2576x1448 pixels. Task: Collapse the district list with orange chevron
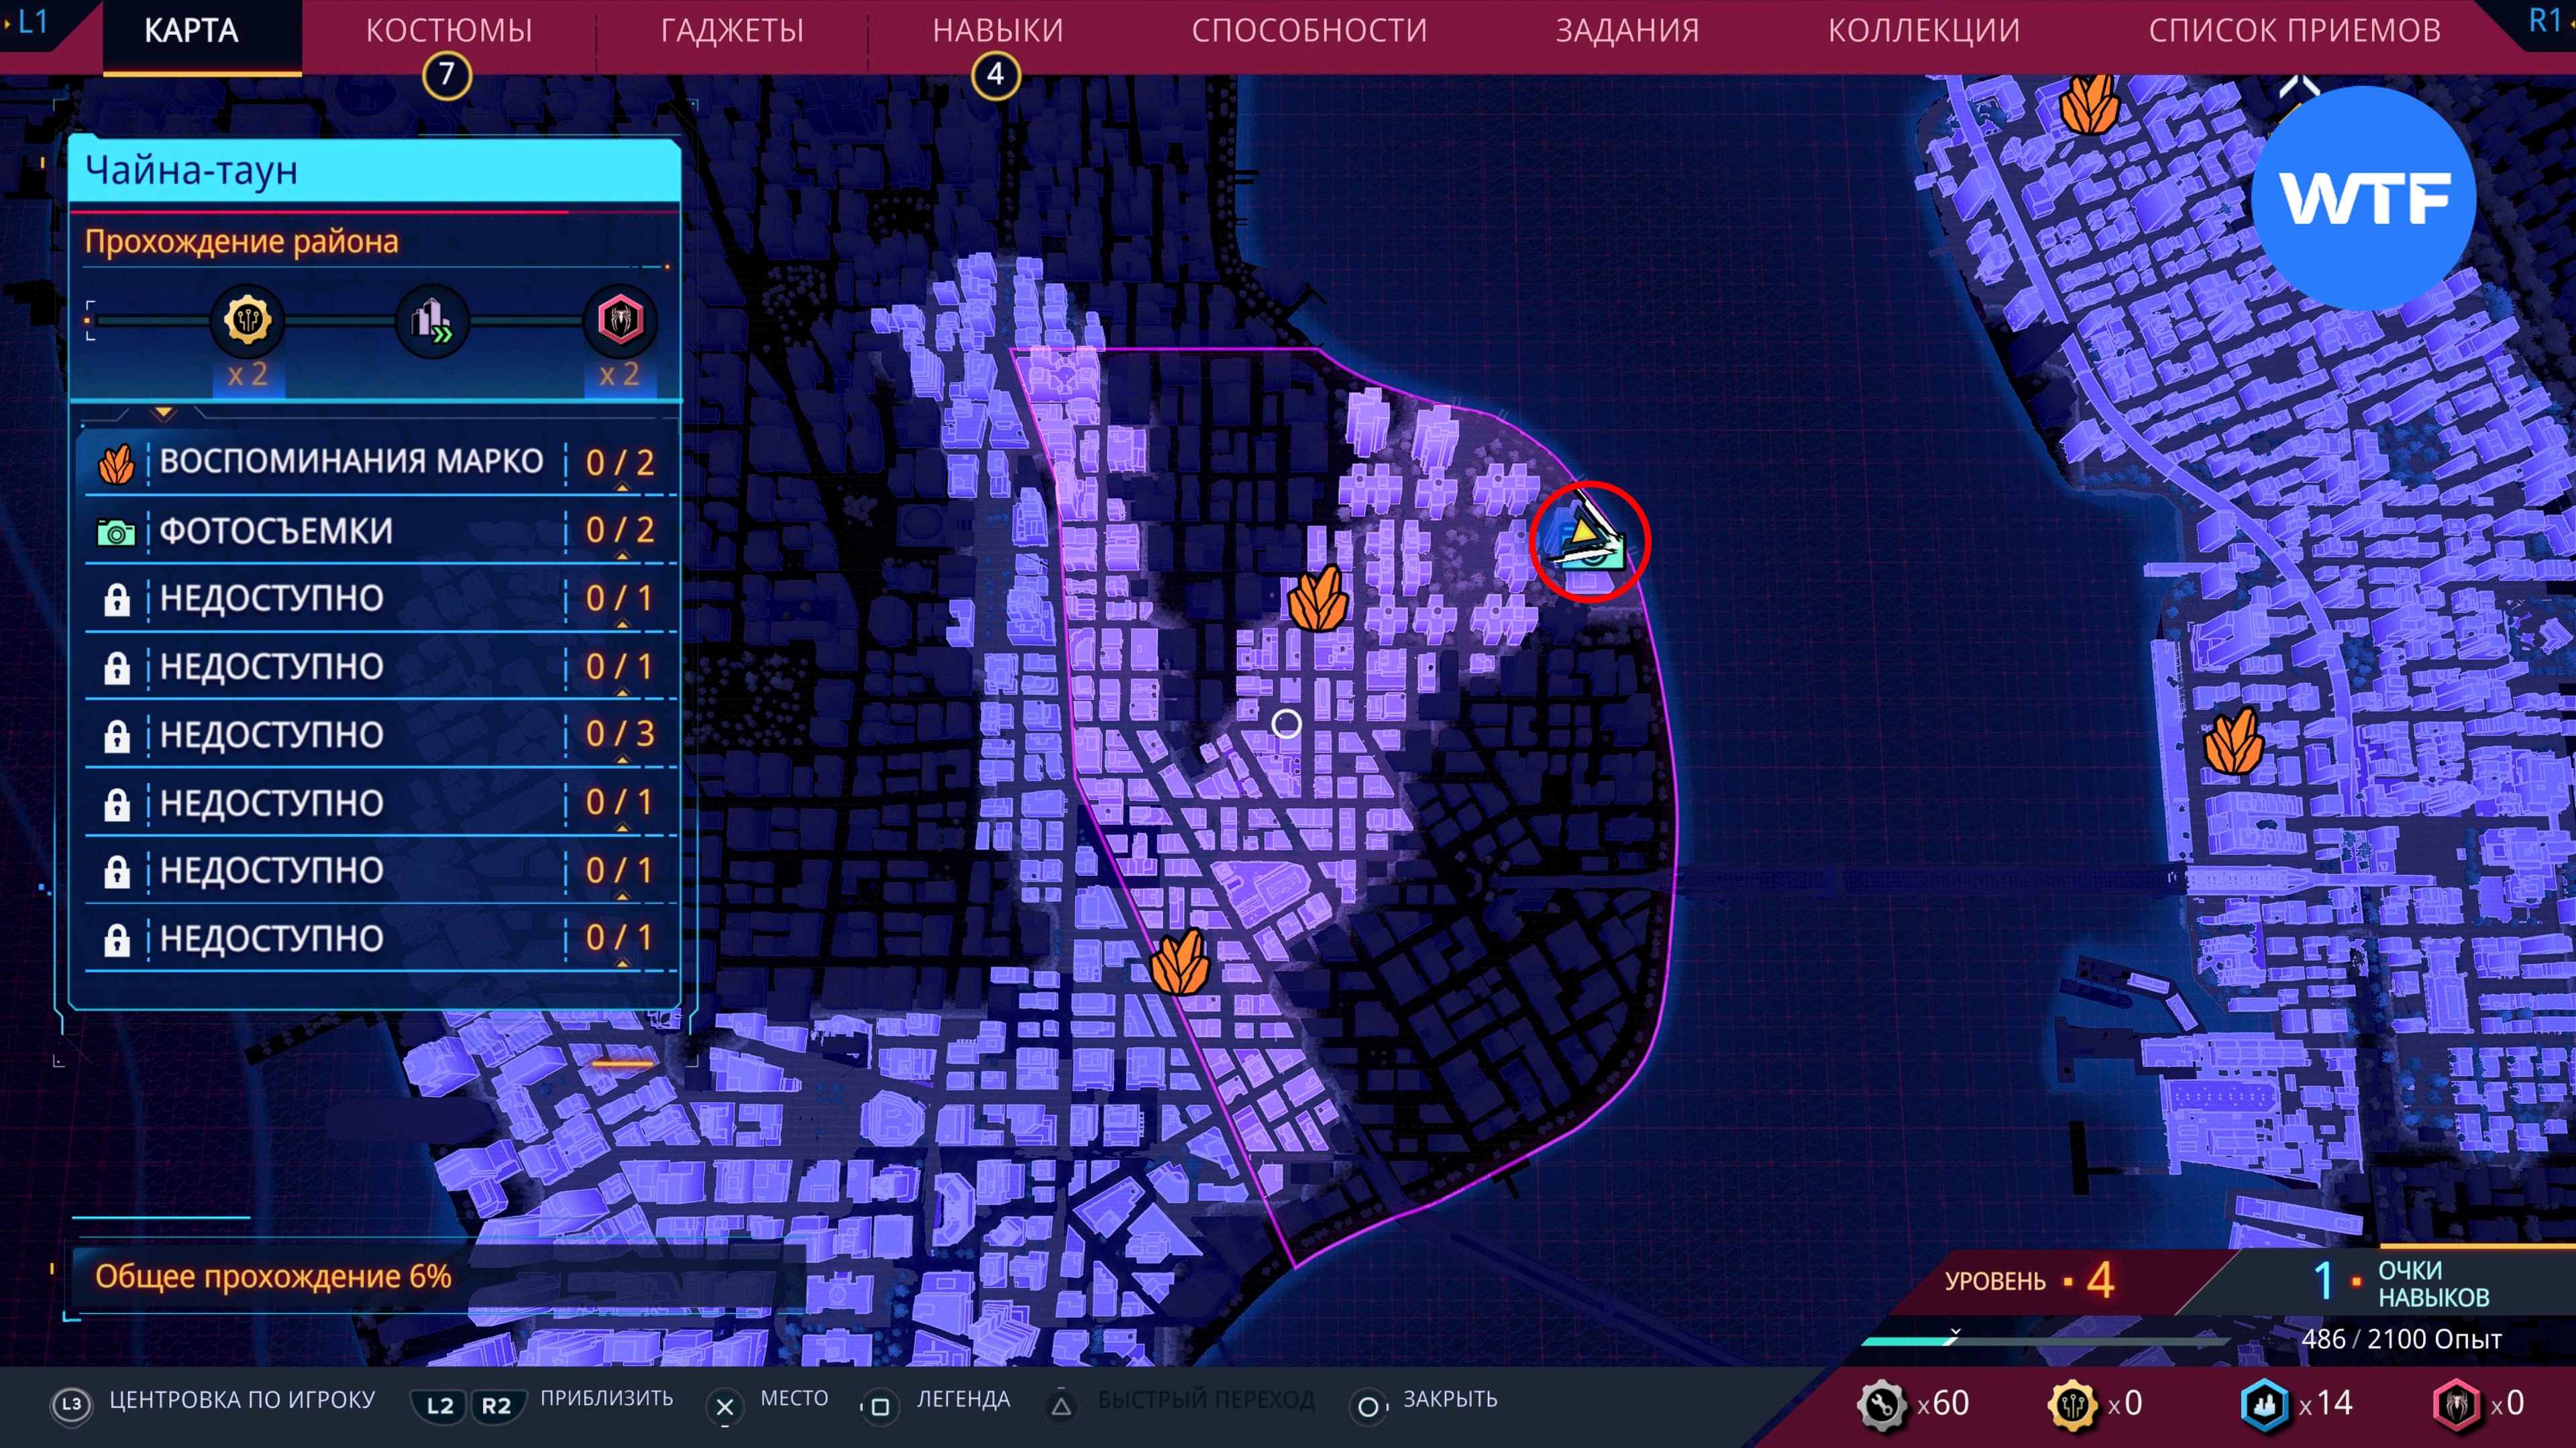pos(164,413)
